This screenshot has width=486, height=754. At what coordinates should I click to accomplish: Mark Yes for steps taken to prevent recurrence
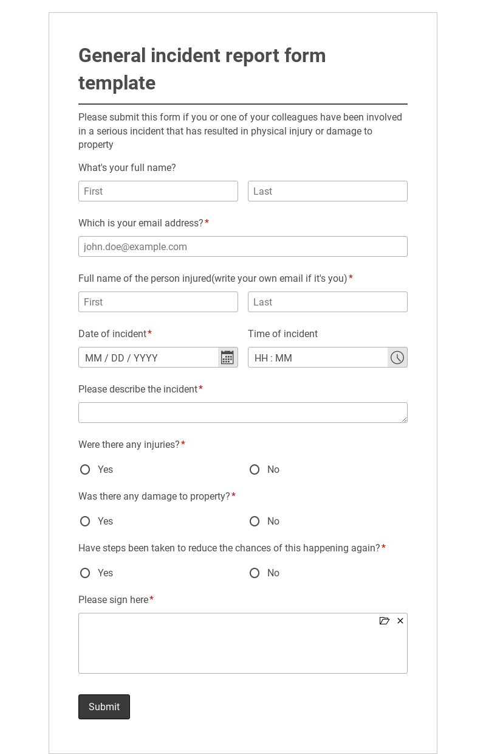pos(85,573)
